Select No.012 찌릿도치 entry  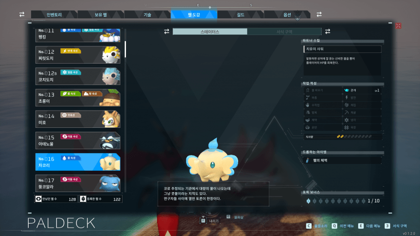click(78, 55)
